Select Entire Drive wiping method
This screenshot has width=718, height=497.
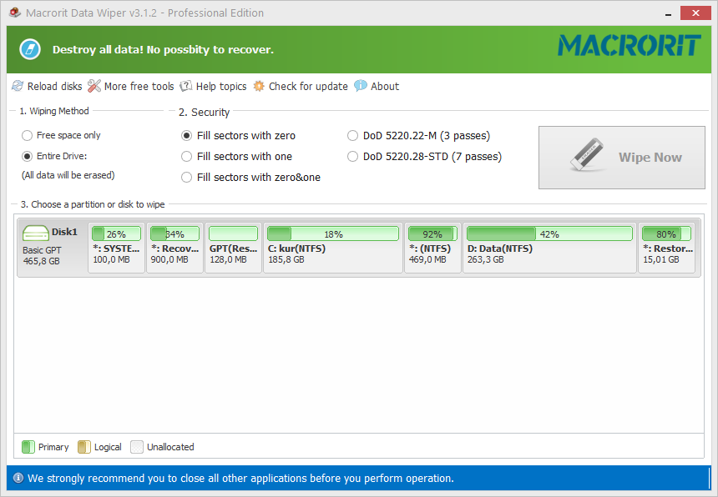tap(54, 157)
